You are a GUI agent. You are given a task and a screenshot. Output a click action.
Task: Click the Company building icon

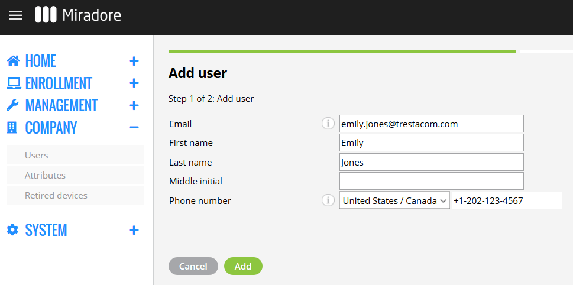click(12, 128)
